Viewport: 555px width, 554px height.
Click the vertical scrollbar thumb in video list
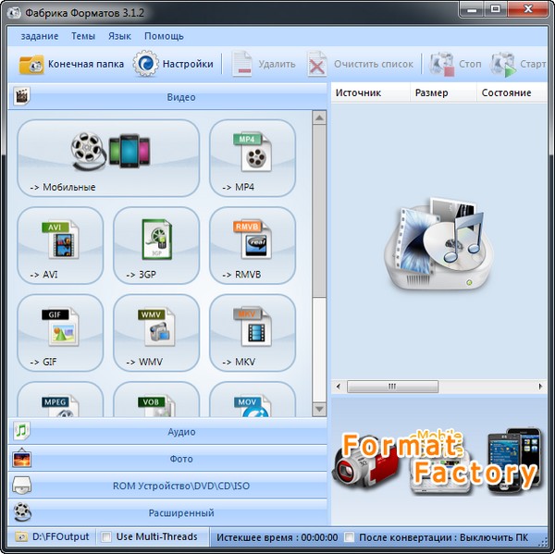coord(319,211)
